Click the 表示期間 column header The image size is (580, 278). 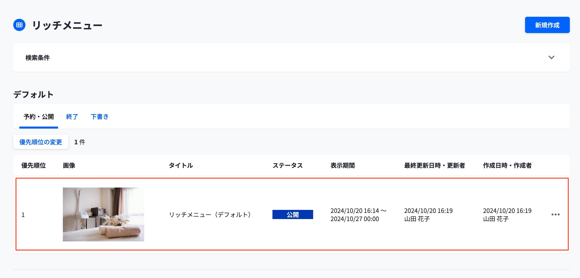(342, 165)
